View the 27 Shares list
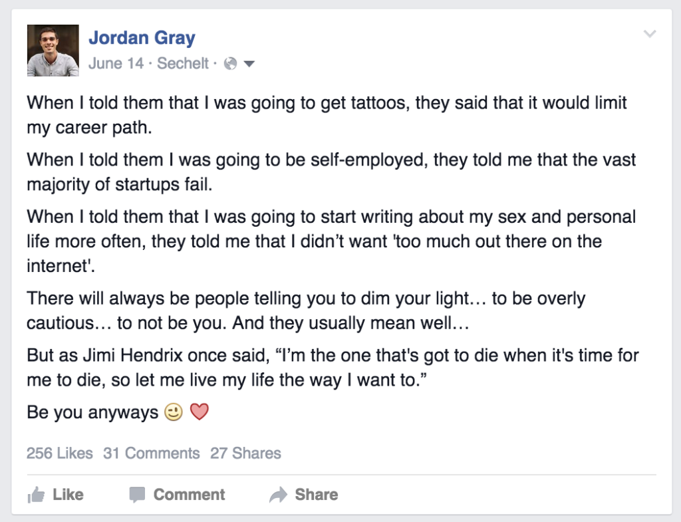The width and height of the screenshot is (681, 522). pos(245,454)
